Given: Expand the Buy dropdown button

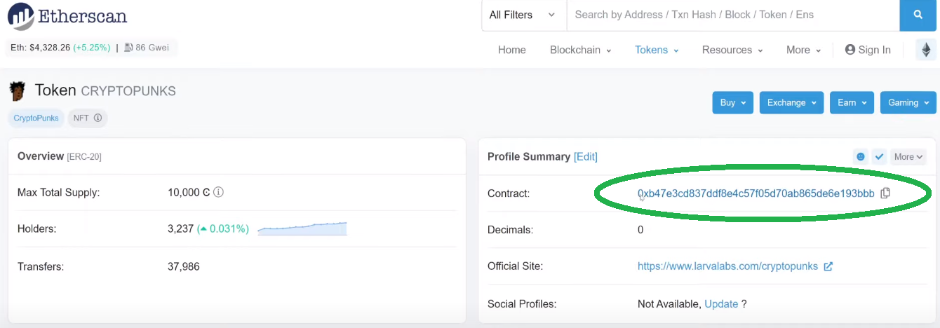Looking at the screenshot, I should (x=732, y=102).
